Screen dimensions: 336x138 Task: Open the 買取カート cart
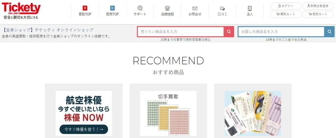point(286,14)
